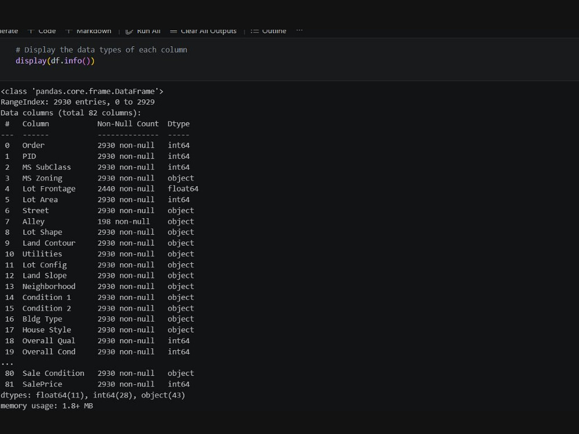Click the 'House Style' row

tap(100, 330)
